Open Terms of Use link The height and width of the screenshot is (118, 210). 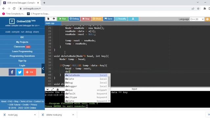point(26,101)
